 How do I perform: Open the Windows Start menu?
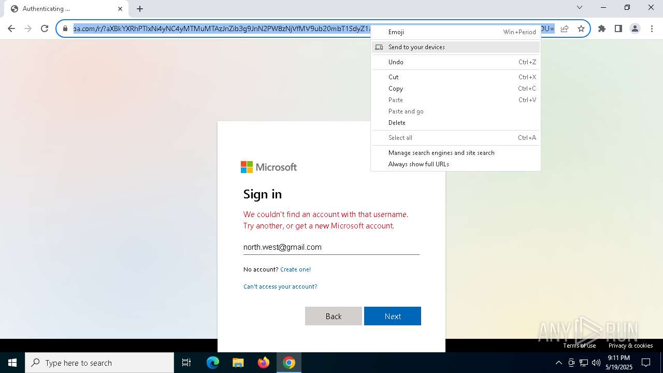[12, 363]
